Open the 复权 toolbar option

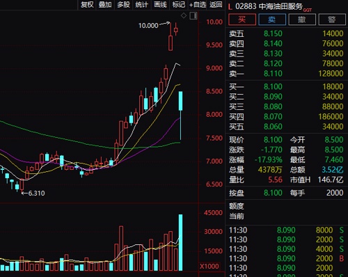(87, 5)
